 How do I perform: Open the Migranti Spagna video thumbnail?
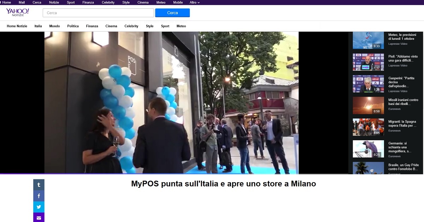[x=368, y=127]
